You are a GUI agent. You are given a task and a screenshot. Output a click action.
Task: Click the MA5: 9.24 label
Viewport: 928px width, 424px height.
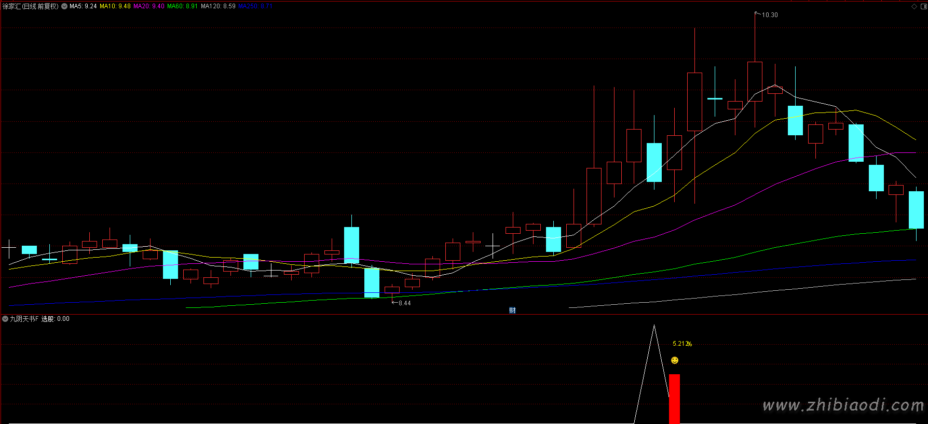pyautogui.click(x=83, y=6)
